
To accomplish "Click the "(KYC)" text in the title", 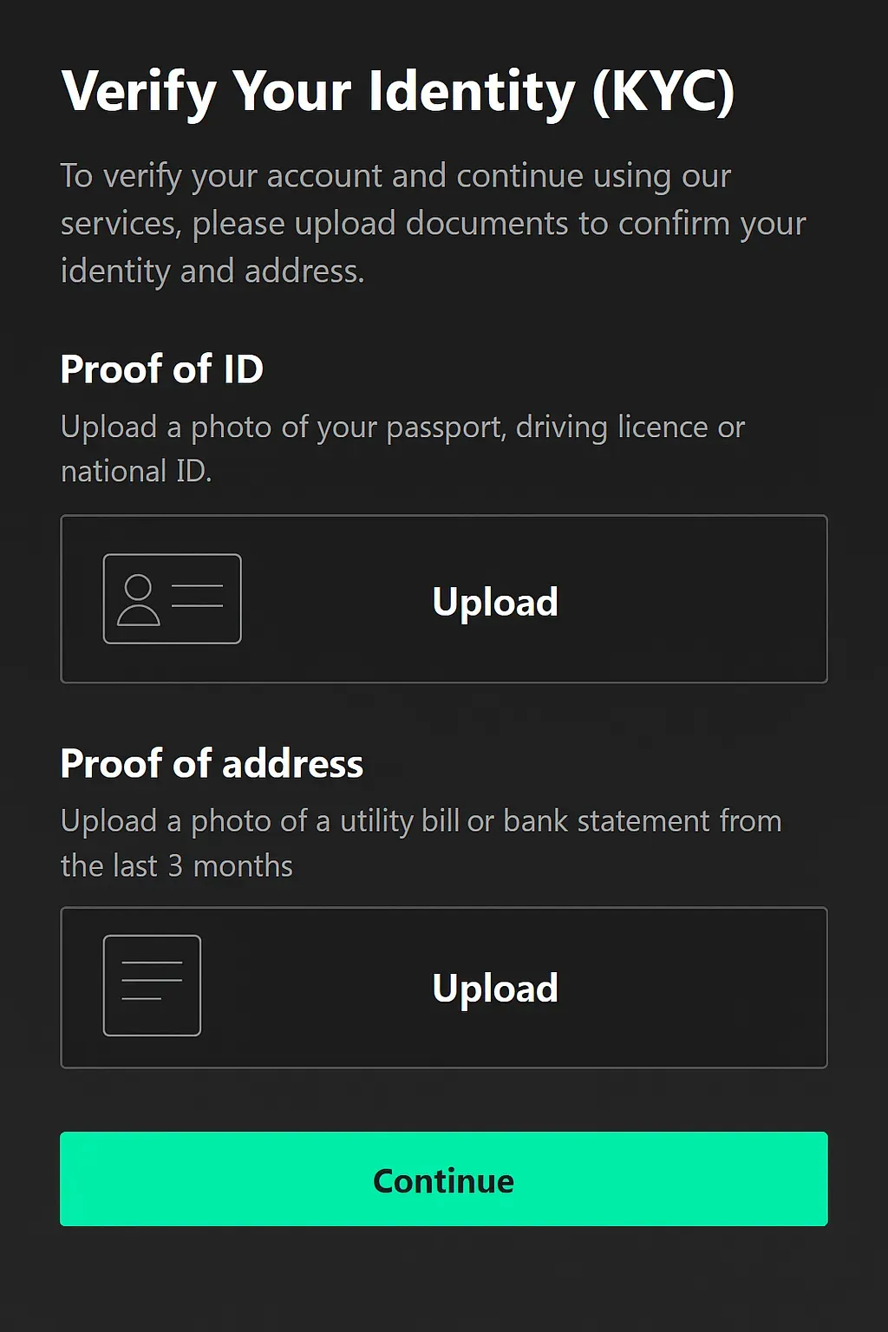I will point(663,91).
